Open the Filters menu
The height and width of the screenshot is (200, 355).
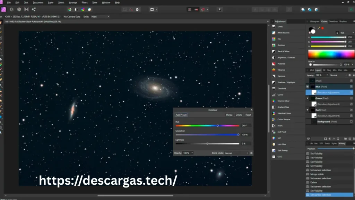coord(85,2)
